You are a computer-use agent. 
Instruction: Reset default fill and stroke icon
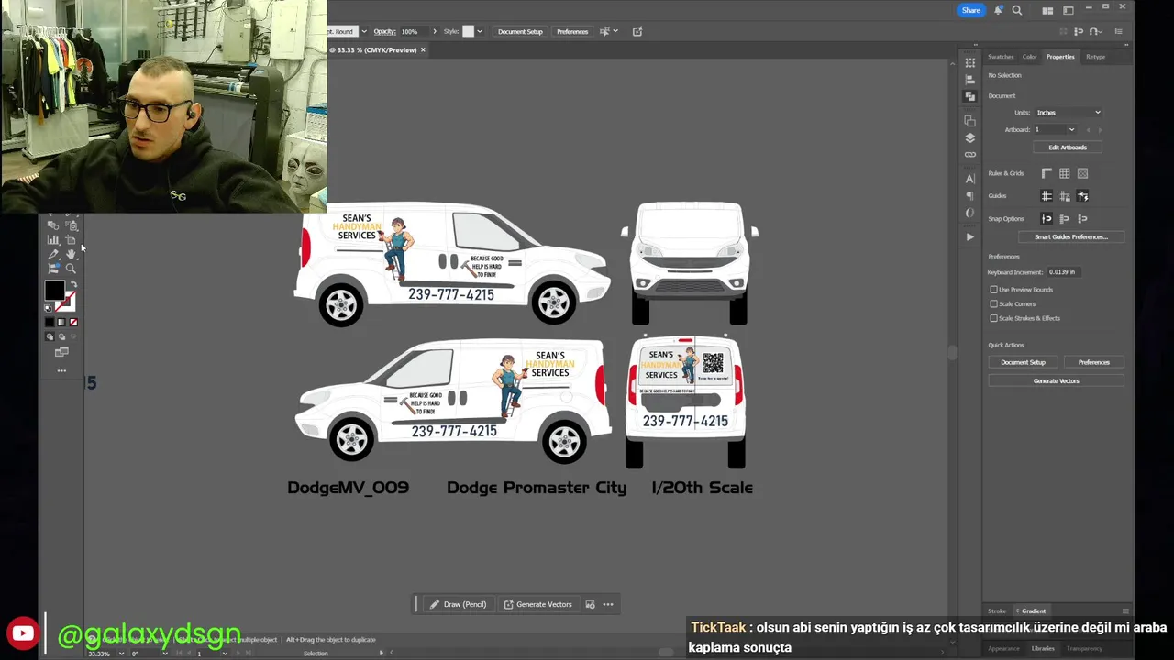tap(48, 308)
